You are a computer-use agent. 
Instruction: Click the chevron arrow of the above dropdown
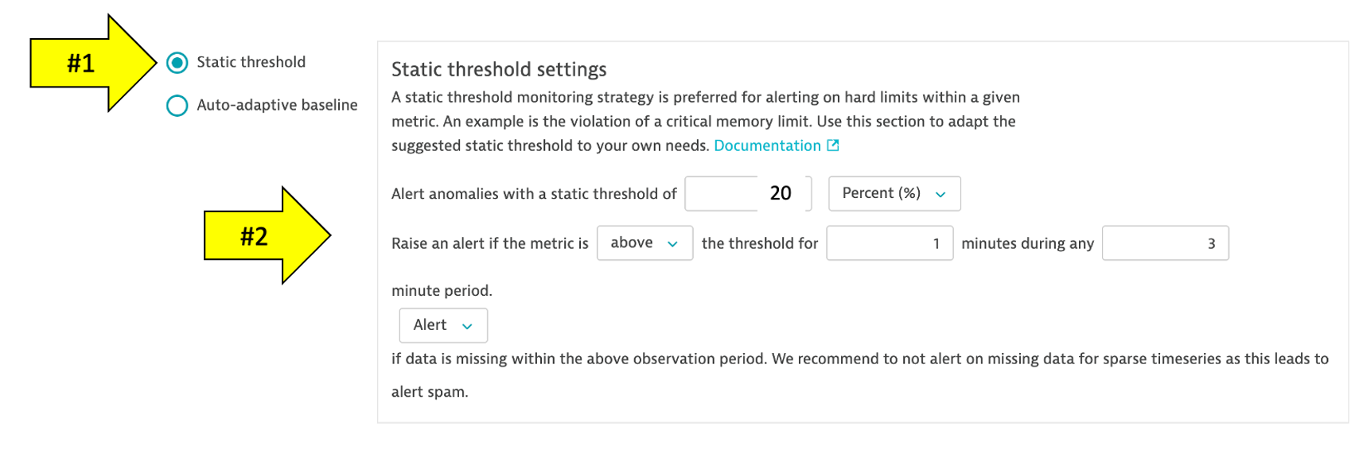672,244
